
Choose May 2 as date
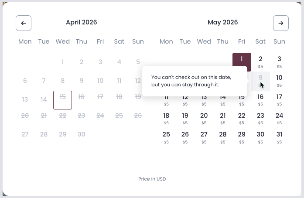click(x=260, y=62)
